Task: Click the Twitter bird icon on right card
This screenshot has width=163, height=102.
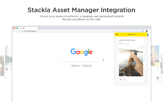Action: pyautogui.click(x=158, y=69)
